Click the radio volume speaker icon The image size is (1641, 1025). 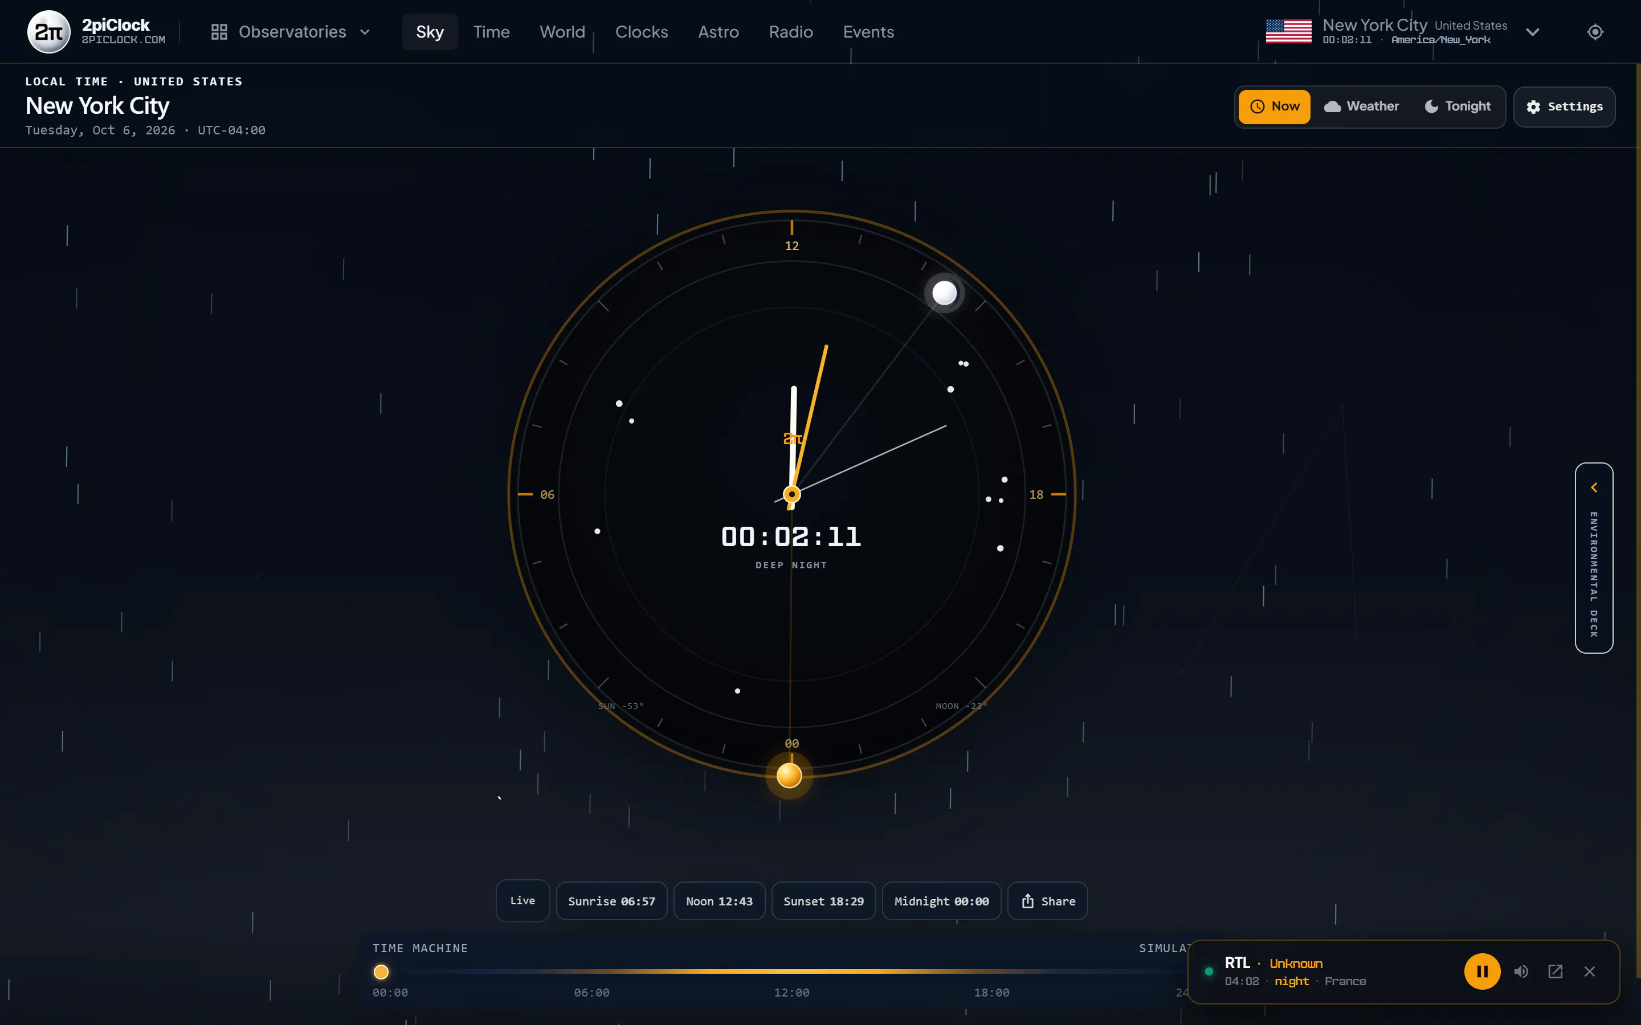[x=1521, y=971]
